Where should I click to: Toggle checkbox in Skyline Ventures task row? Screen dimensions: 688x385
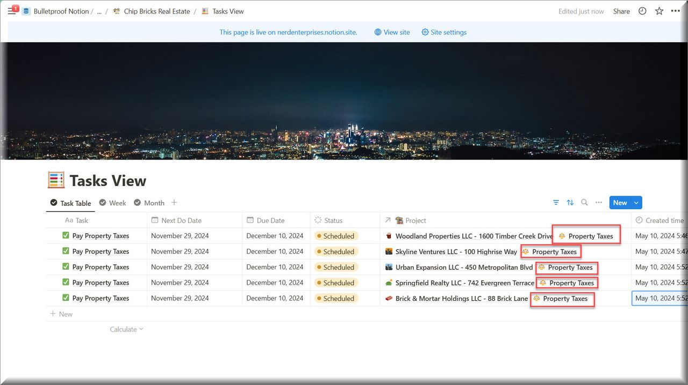66,251
